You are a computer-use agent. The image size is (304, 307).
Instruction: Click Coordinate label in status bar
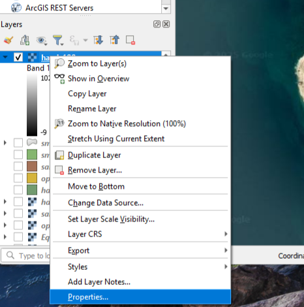(291, 255)
